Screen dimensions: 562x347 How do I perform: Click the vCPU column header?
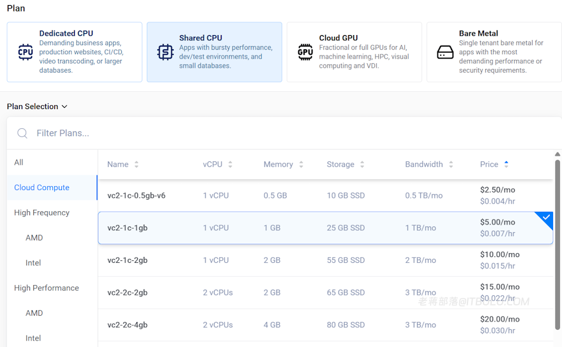[213, 165]
